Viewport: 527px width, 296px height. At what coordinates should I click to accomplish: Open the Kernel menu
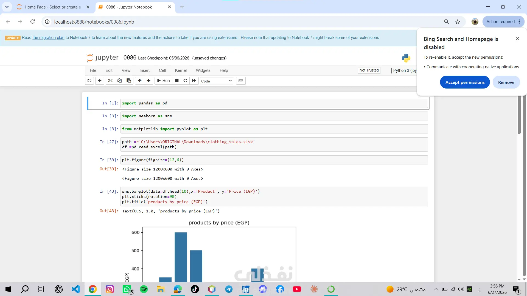(181, 70)
